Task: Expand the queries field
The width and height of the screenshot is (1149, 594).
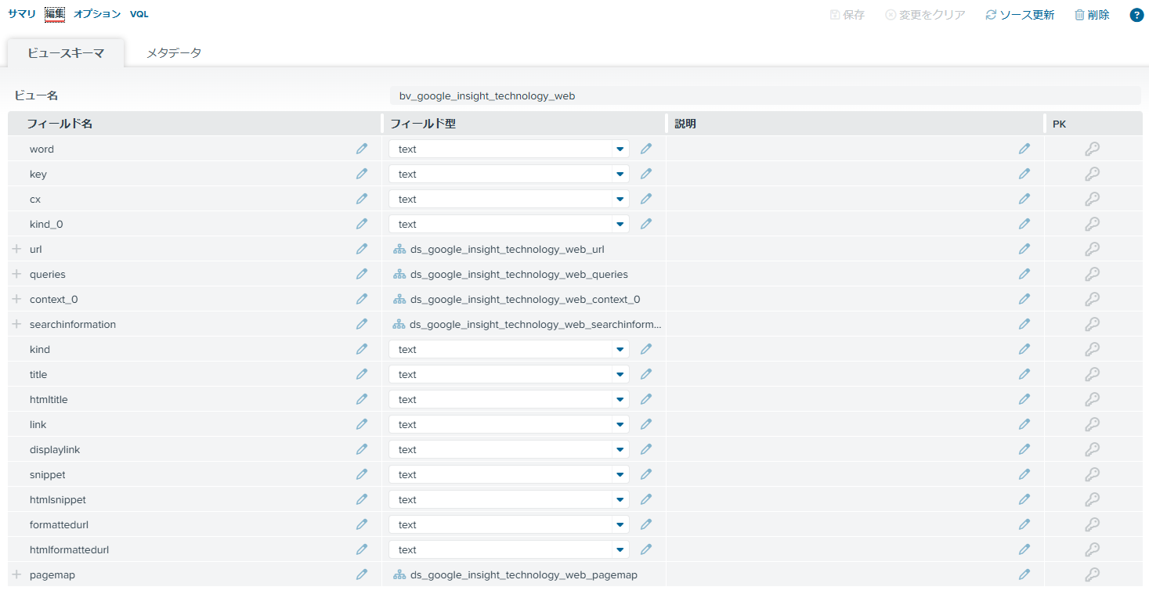Action: click(15, 273)
